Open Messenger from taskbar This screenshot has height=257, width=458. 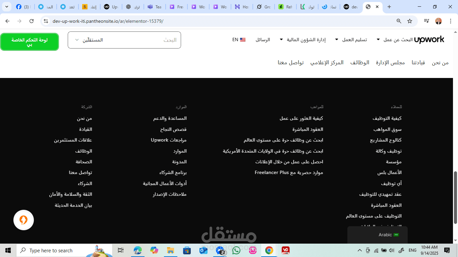220,250
